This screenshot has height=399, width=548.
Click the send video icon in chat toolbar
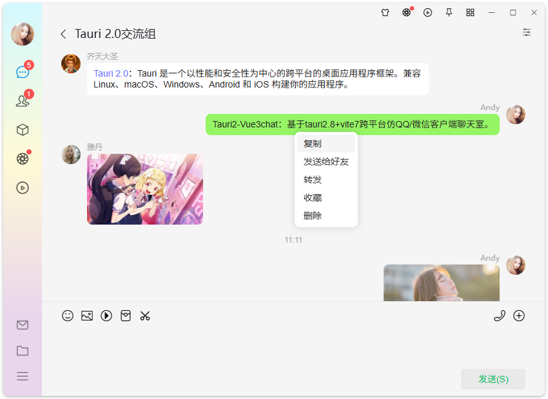coord(106,316)
